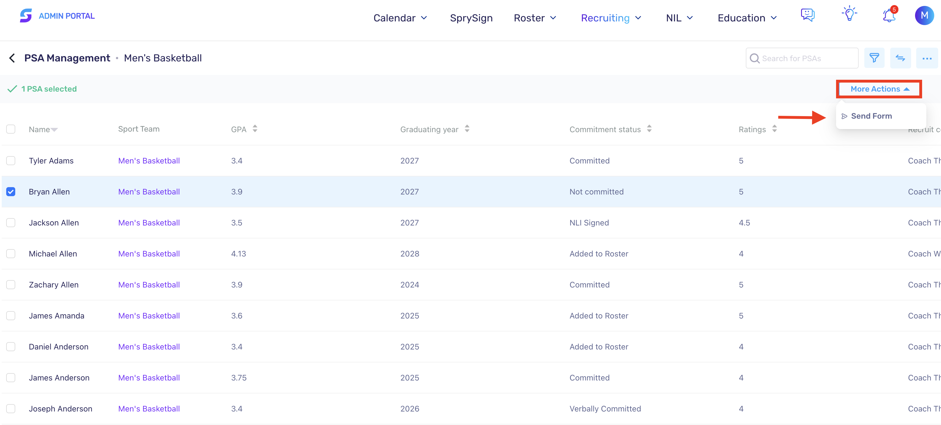The image size is (941, 425).
Task: Check the Joseph Anderson row checkbox
Action: pyautogui.click(x=11, y=409)
